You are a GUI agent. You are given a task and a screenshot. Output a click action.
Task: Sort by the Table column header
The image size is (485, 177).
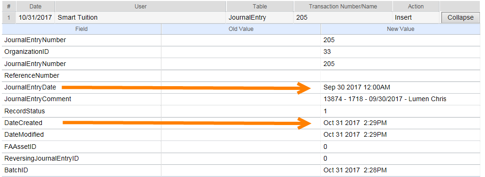click(x=260, y=6)
